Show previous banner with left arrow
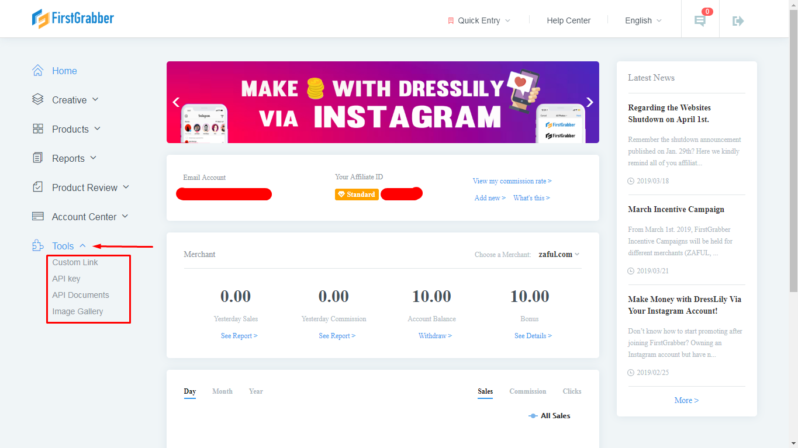 point(176,102)
